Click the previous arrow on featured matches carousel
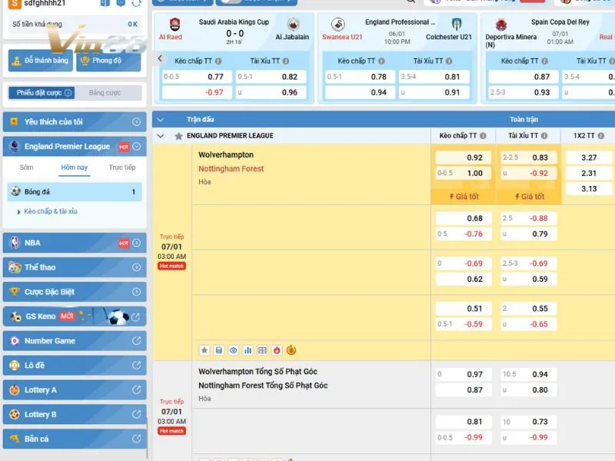The height and width of the screenshot is (461, 615). (x=160, y=59)
